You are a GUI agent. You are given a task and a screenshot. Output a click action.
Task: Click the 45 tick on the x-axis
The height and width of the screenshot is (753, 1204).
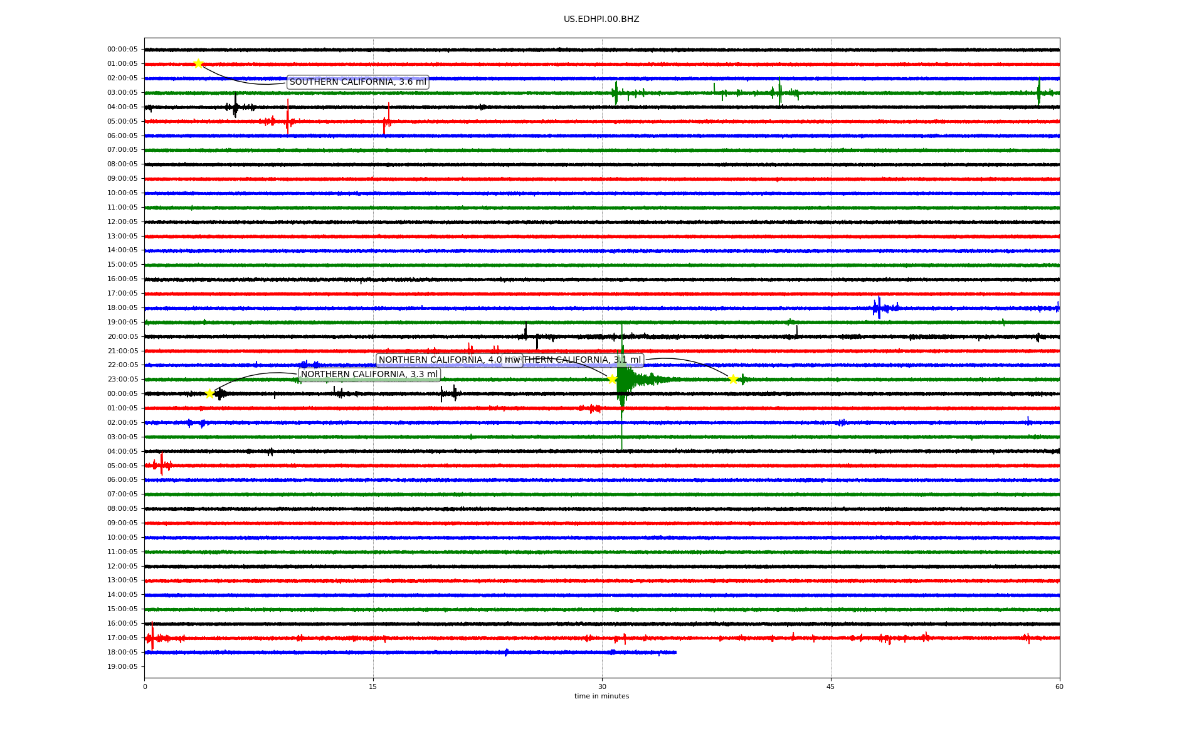(831, 686)
